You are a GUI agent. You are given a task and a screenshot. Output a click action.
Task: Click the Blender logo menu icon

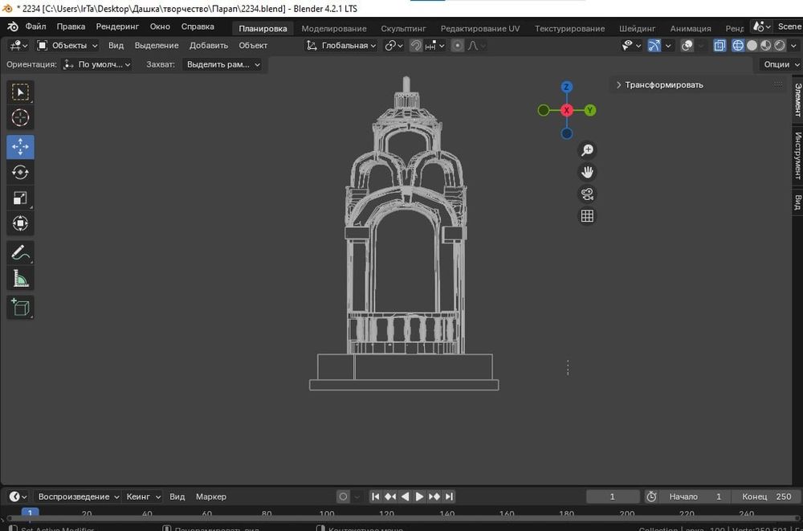(13, 27)
